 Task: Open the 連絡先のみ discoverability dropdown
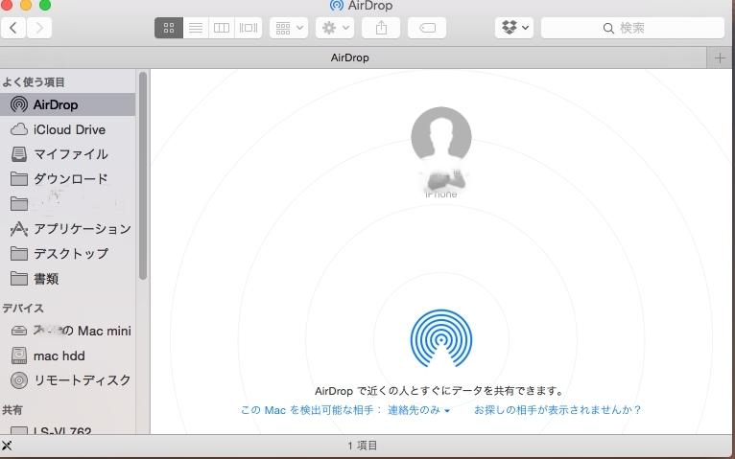click(418, 410)
